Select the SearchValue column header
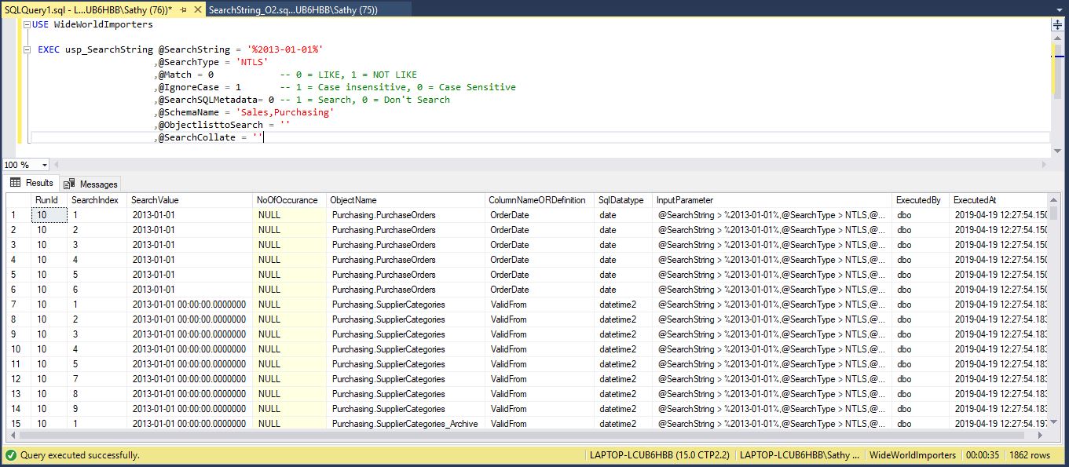This screenshot has width=1069, height=467. tap(190, 200)
